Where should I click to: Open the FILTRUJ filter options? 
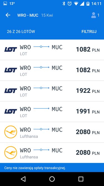point(89,32)
